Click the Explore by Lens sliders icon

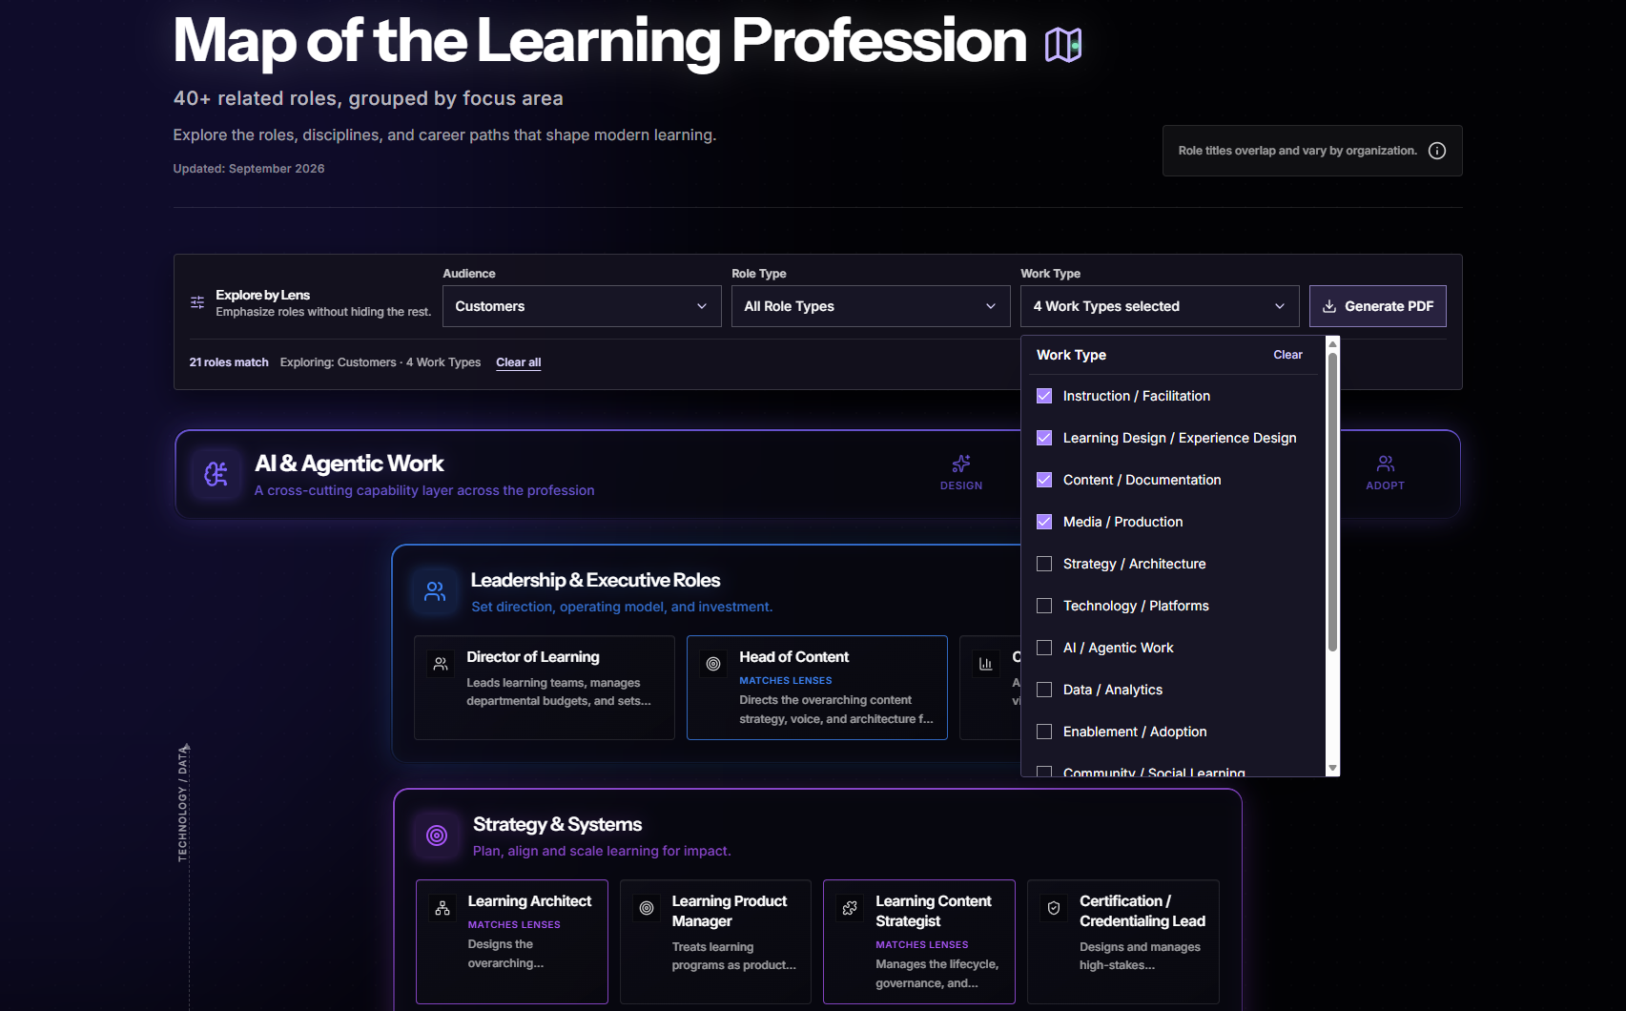[x=197, y=302]
